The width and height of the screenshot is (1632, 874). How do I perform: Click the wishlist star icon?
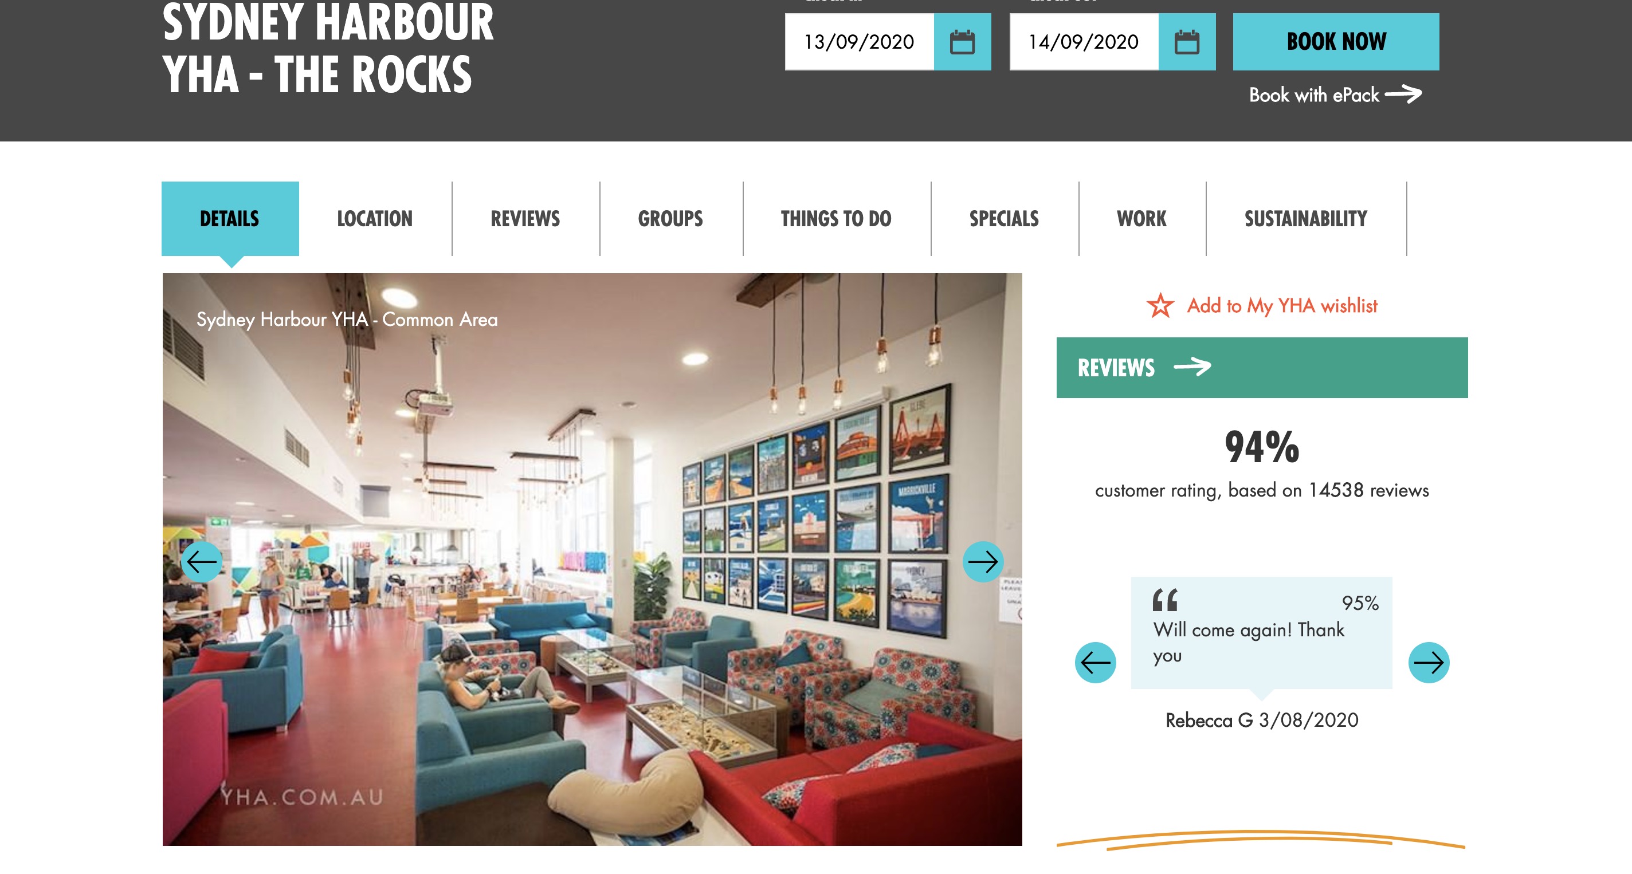click(1160, 305)
